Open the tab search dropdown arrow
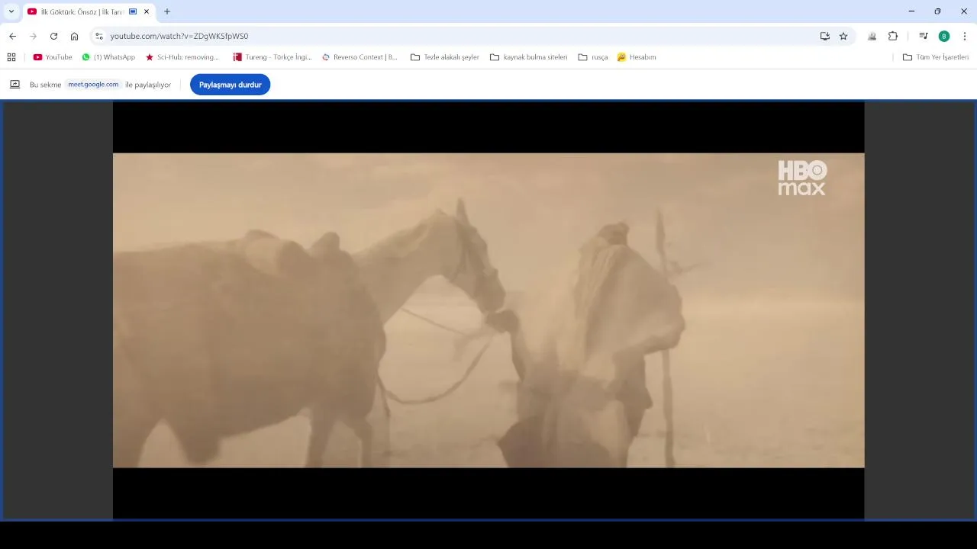977x549 pixels. tap(11, 11)
